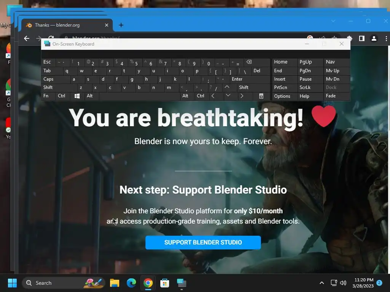Click the Enter key
This screenshot has height=292, width=390.
tap(250, 79)
